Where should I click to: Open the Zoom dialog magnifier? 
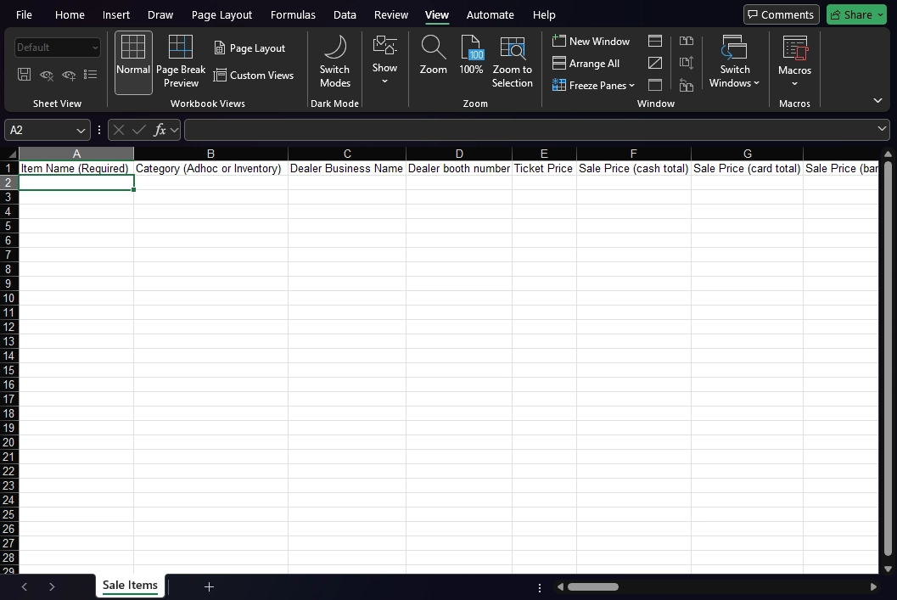click(x=433, y=55)
